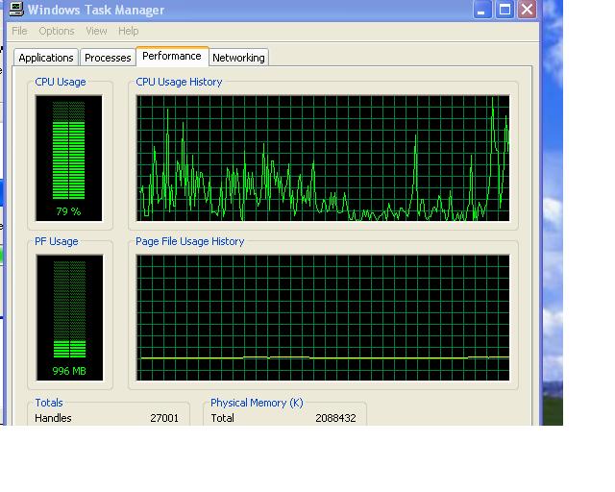Switch to the Processes tab
Viewport: 615px width, 492px height.
[x=108, y=58]
